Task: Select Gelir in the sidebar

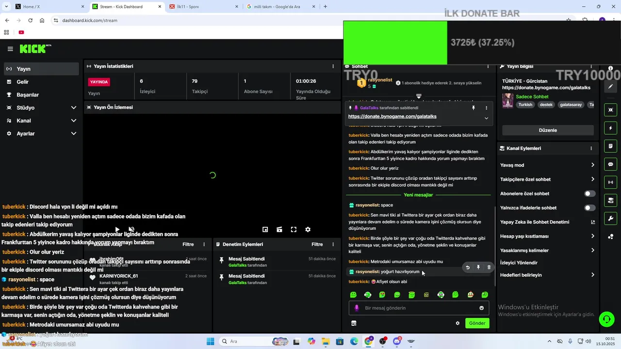Action: pos(41,82)
